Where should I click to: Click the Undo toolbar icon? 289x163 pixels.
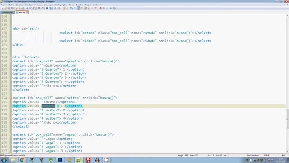39,8
